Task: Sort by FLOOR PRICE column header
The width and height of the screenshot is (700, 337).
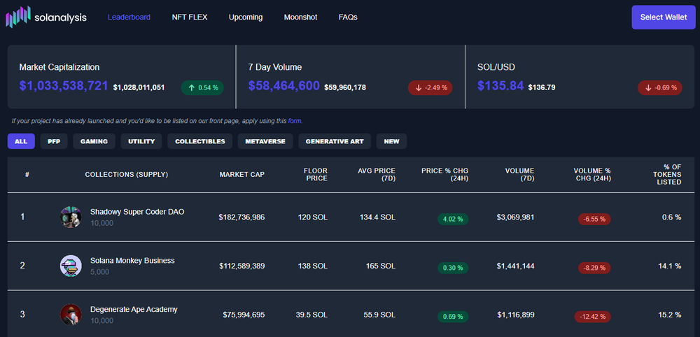Action: click(x=315, y=174)
